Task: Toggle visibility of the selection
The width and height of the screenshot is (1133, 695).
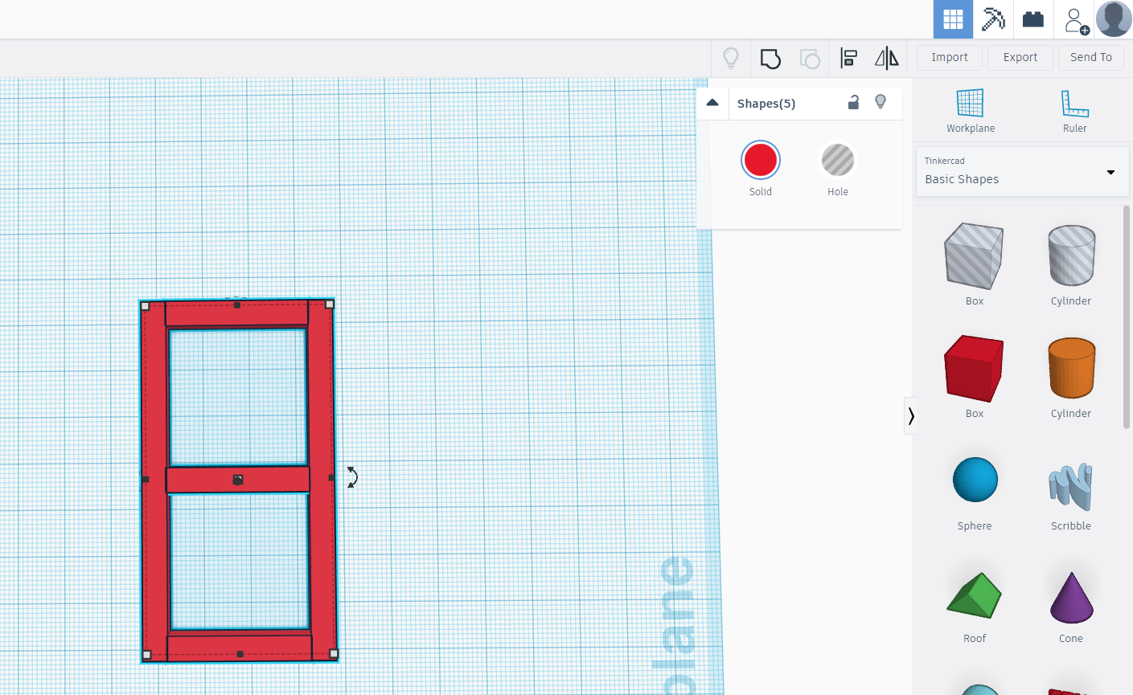Action: coord(881,102)
